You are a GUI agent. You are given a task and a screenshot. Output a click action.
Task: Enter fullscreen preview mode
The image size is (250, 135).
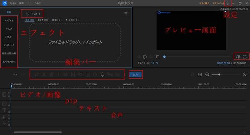pos(245,57)
